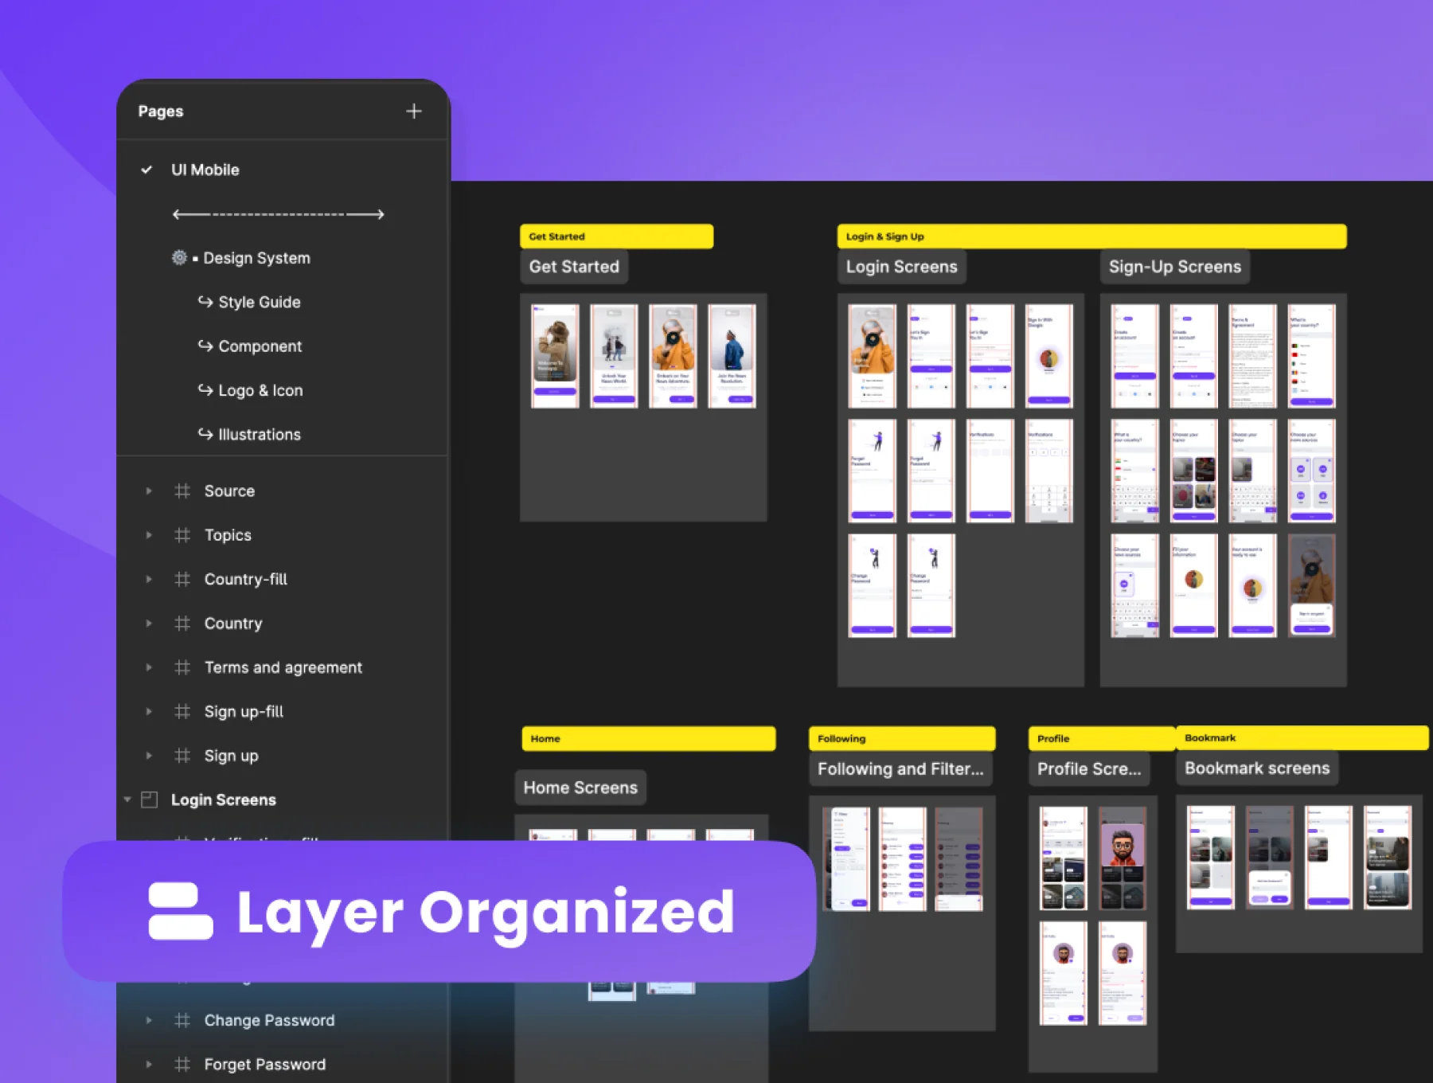Screen dimensions: 1433x1083
Task: Open the Component page
Action: tap(260, 346)
